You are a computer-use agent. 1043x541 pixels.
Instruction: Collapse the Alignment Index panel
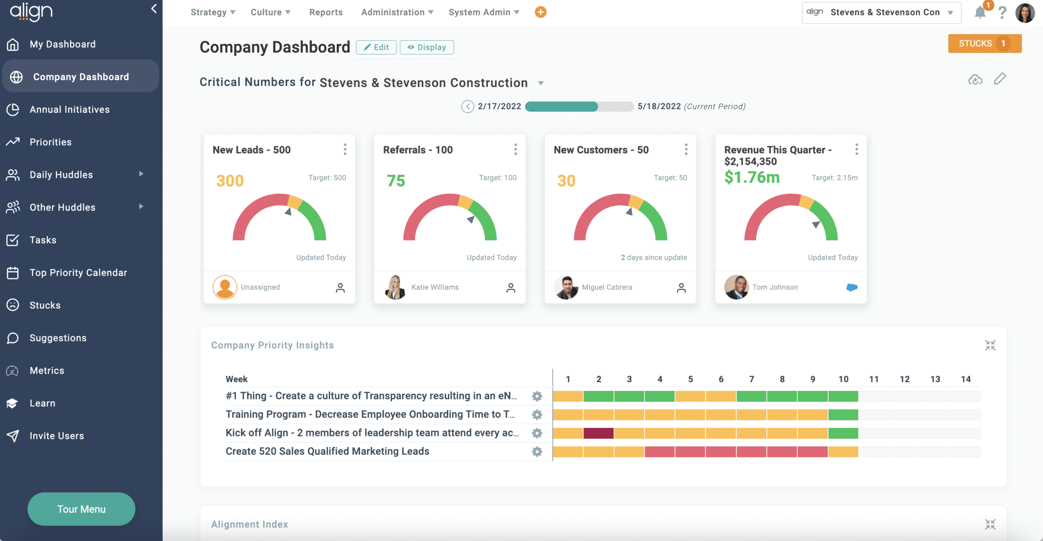point(990,524)
